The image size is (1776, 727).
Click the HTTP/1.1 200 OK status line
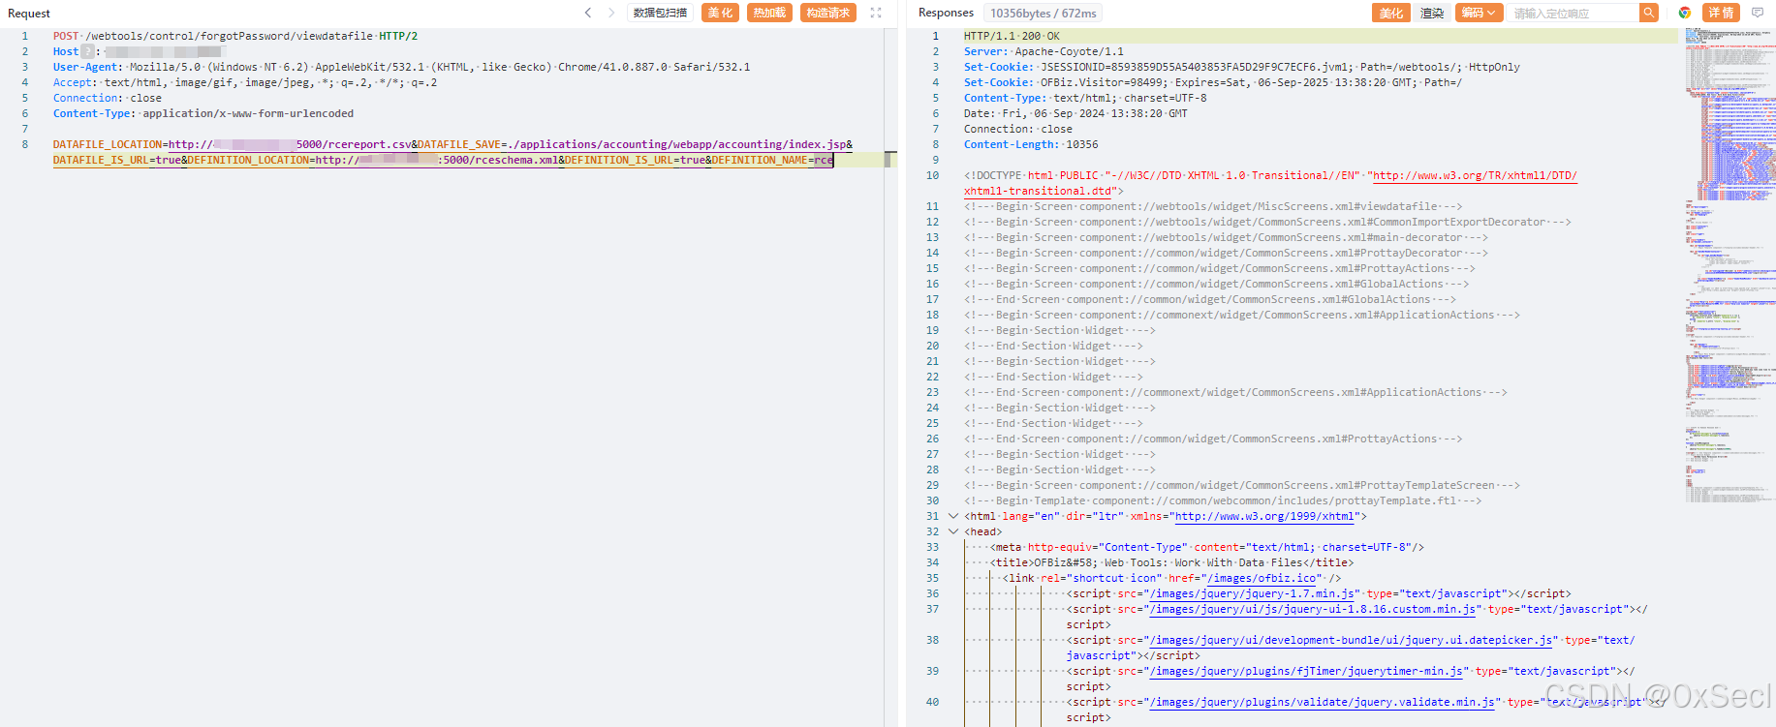coord(1012,36)
